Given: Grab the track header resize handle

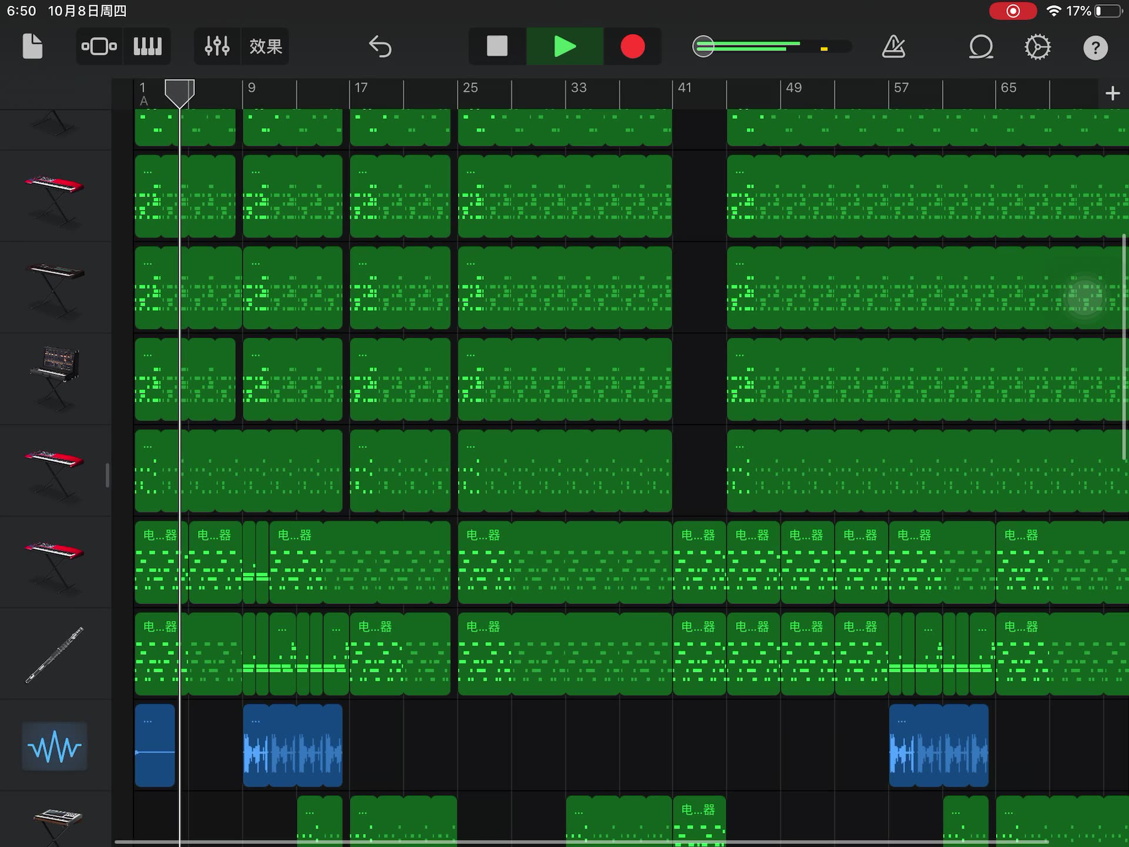Looking at the screenshot, I should (x=107, y=475).
